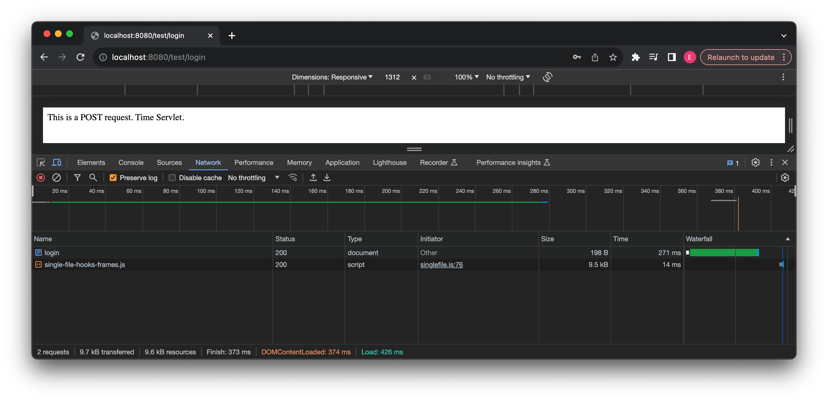Switch to the Performance panel
The height and width of the screenshot is (401, 828).
pyautogui.click(x=254, y=162)
